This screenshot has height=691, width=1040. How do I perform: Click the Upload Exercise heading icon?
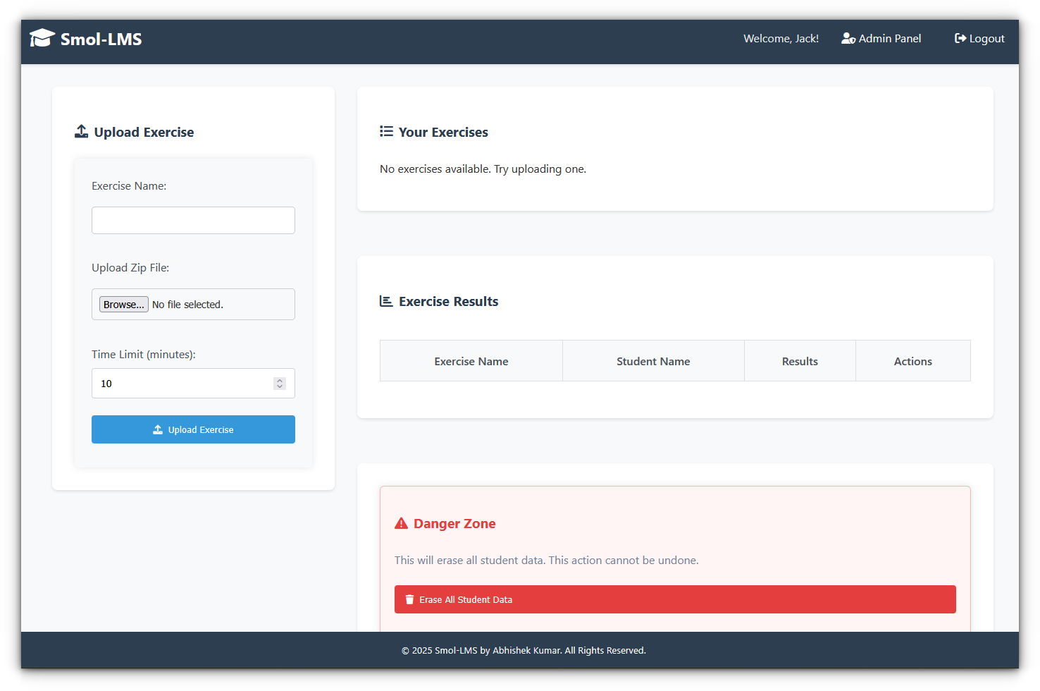[82, 132]
